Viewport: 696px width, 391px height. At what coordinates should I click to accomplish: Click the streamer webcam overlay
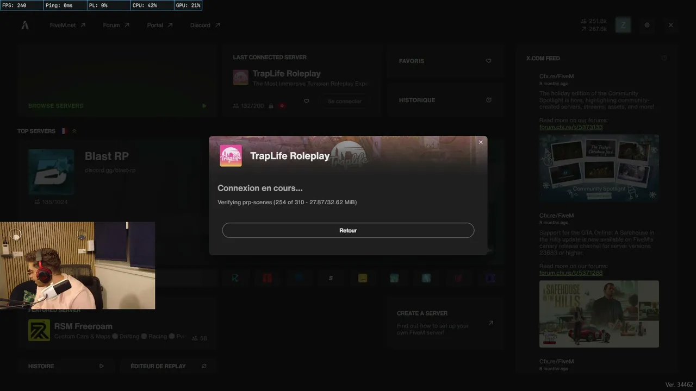click(77, 266)
